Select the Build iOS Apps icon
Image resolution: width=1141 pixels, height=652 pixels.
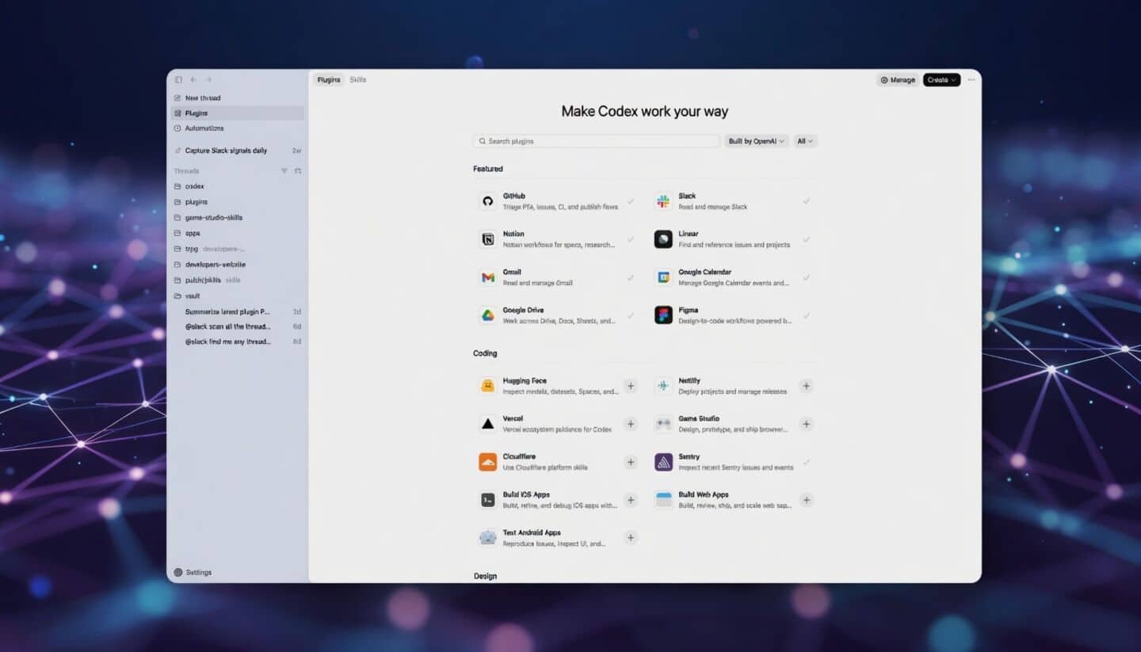pos(488,500)
